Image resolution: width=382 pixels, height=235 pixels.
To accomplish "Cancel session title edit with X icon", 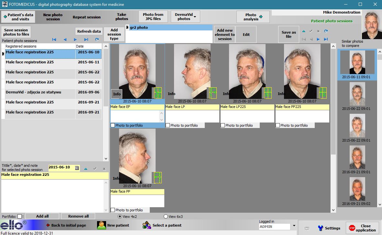I will pyautogui.click(x=104, y=169).
